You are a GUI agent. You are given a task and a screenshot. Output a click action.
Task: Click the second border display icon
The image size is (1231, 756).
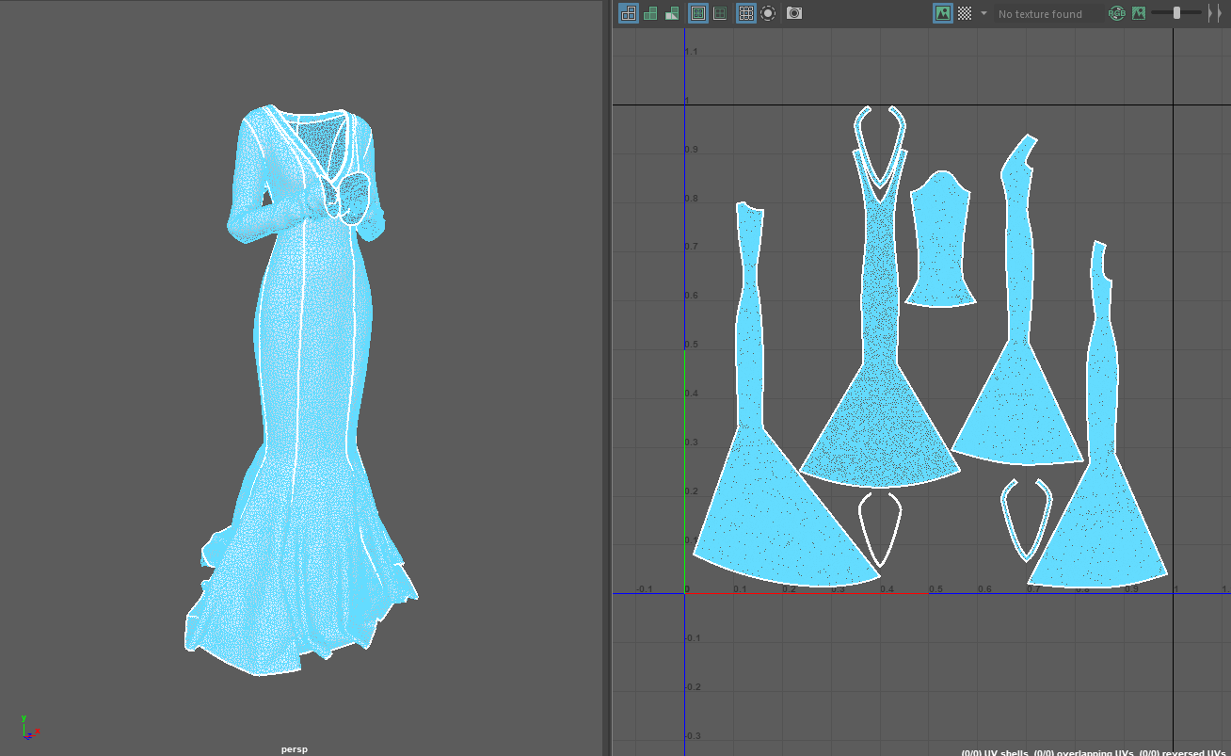(x=720, y=13)
